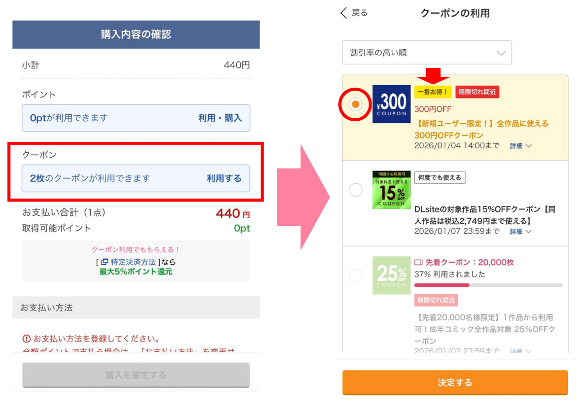Click the 先着クーポン ticket icon
Screen dimensions: 583x406
point(418,262)
